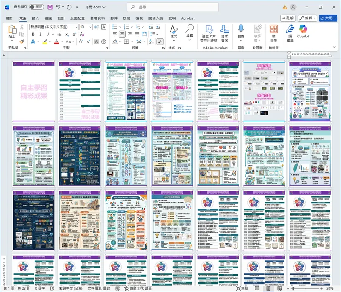Toggle Subscript formatting

[67, 34]
